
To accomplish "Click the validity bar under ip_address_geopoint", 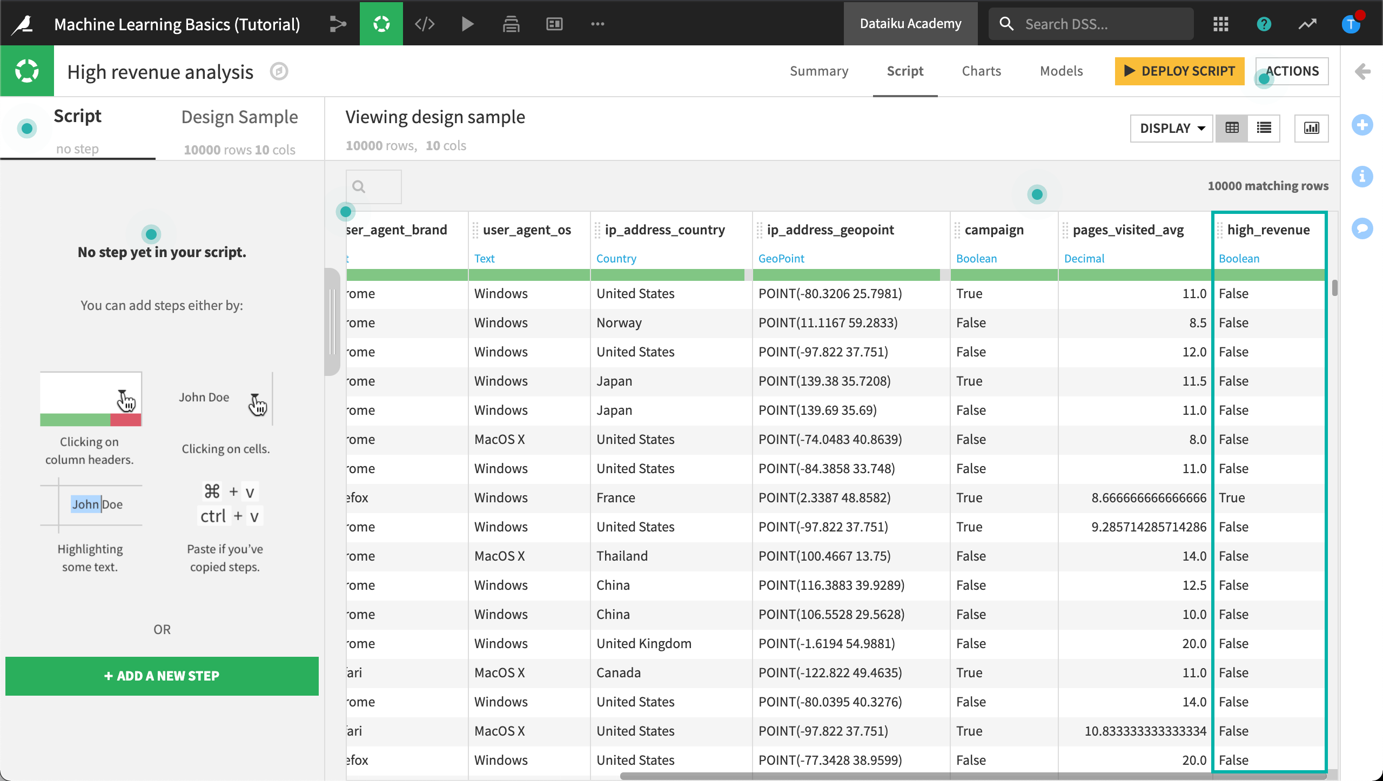I will (851, 275).
